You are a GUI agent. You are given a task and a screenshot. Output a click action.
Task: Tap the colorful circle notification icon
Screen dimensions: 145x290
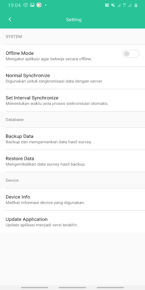click(39, 5)
